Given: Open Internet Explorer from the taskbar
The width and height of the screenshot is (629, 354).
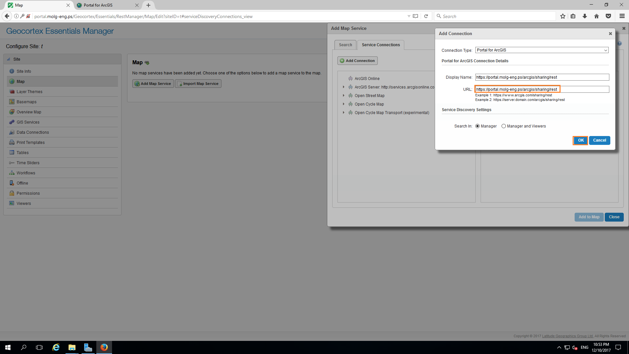Looking at the screenshot, I should tap(56, 347).
